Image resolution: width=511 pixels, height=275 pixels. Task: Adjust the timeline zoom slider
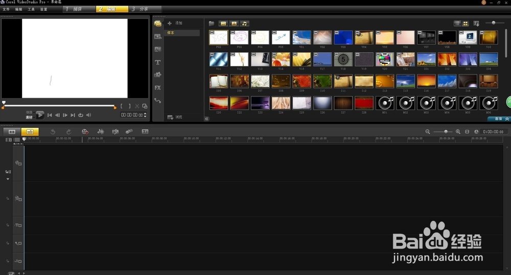point(443,132)
